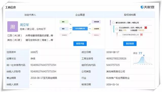This screenshot has height=92, width=162.
Task: Click the 行业 label cell
Action: (92, 78)
